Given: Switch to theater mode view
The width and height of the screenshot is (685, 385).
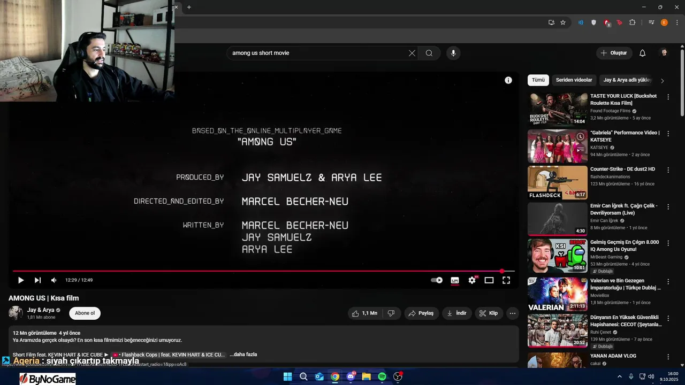Looking at the screenshot, I should coord(489,280).
